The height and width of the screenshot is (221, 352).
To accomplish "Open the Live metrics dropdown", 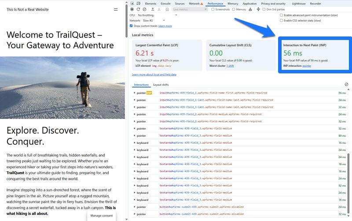I will click(190, 9).
